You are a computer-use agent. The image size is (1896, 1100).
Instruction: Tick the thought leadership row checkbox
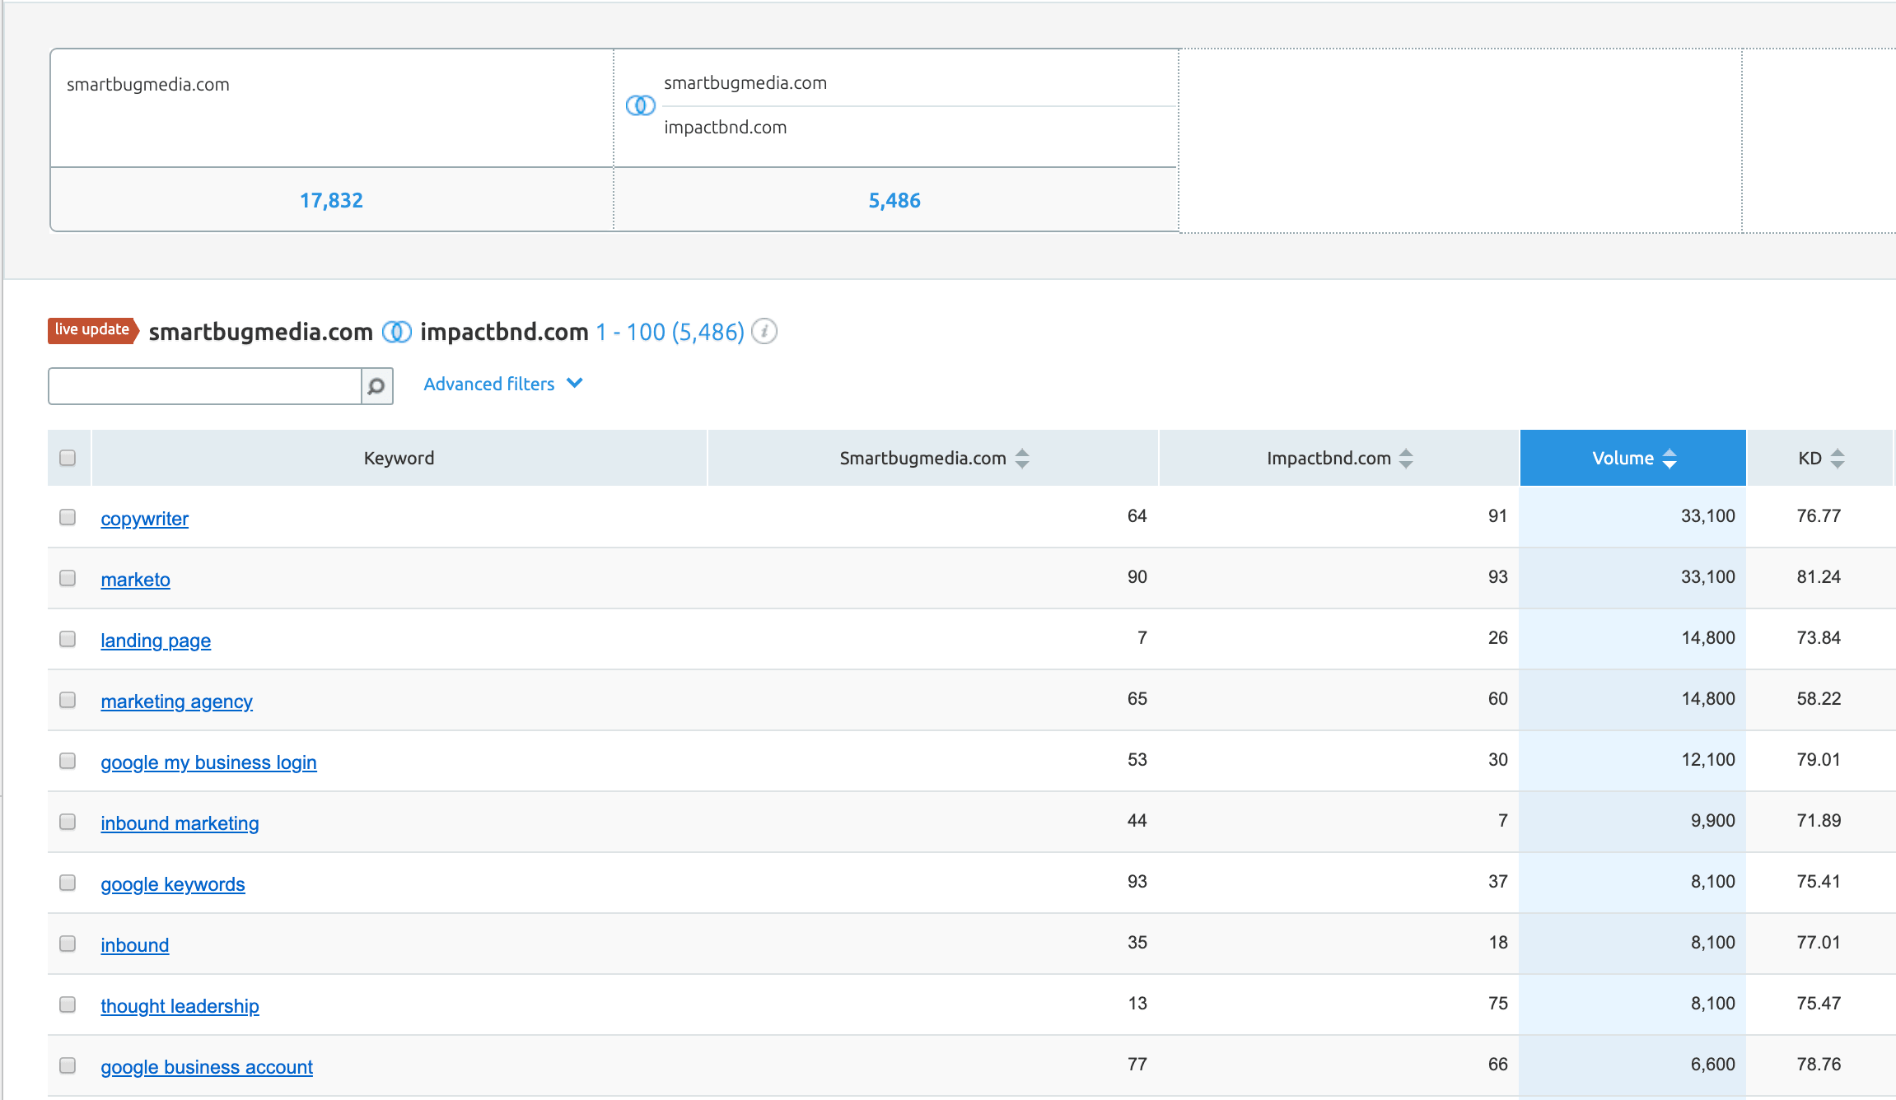(68, 1004)
